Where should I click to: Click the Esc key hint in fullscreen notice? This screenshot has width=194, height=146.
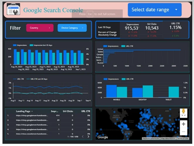tap(90, 14)
